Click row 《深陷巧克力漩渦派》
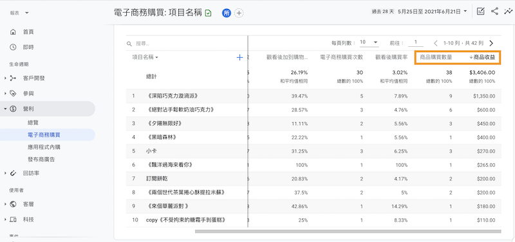 (173, 96)
